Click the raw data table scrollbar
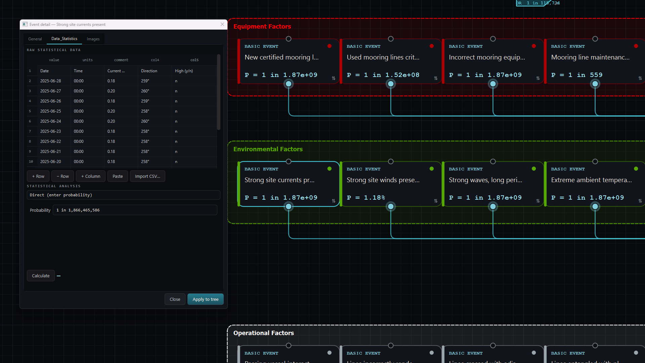 (x=219, y=92)
